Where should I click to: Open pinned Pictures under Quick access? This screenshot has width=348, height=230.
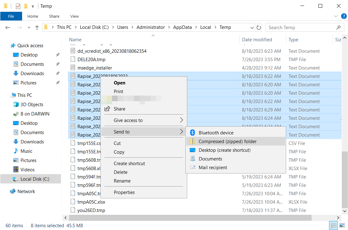pyautogui.click(x=28, y=83)
